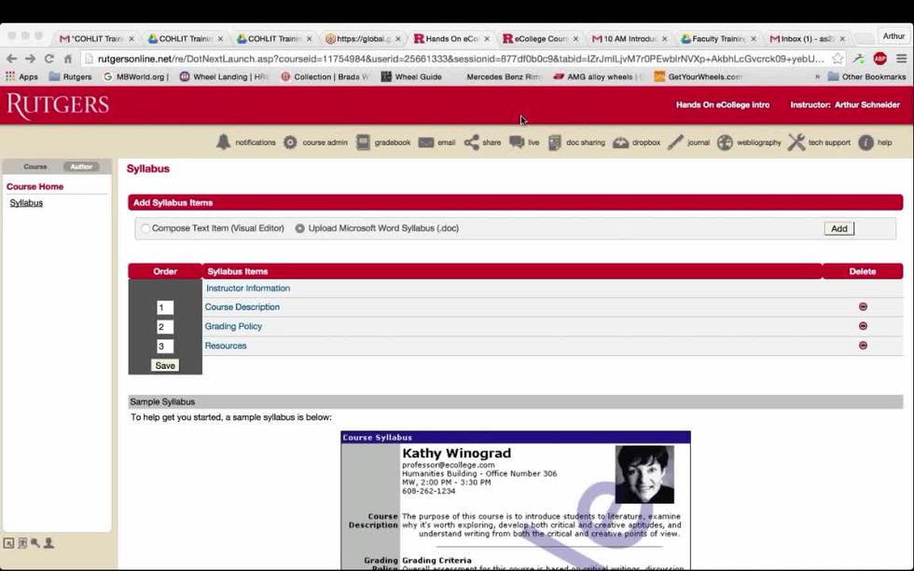Image resolution: width=914 pixels, height=571 pixels.
Task: Switch to the Course tab
Action: [x=35, y=167]
